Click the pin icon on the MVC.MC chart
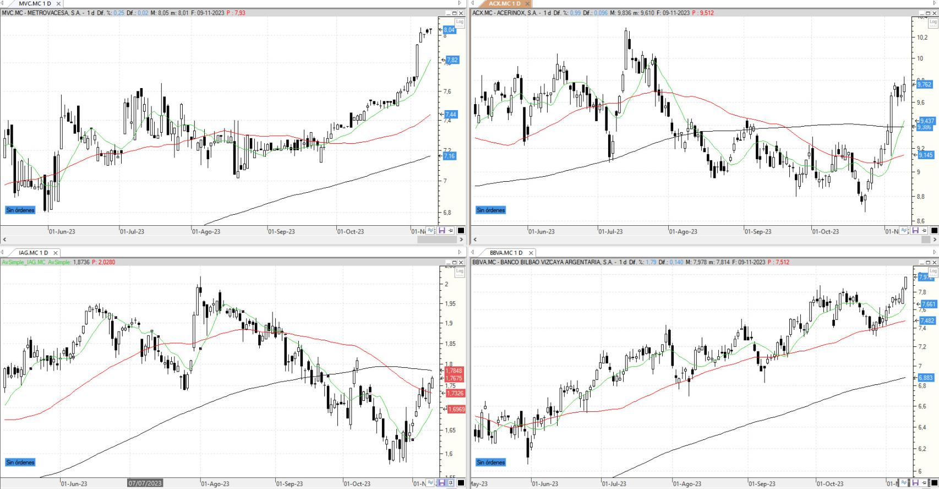939x489 pixels. pos(451,231)
